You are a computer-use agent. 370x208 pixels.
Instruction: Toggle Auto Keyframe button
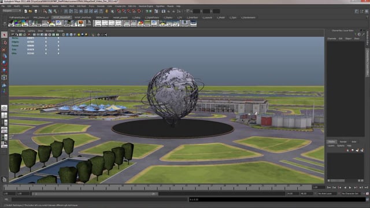coord(367,194)
